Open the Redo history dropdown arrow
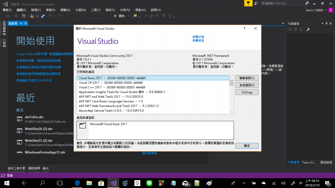Image resolution: width=335 pixels, height=188 pixels. pos(63,16)
